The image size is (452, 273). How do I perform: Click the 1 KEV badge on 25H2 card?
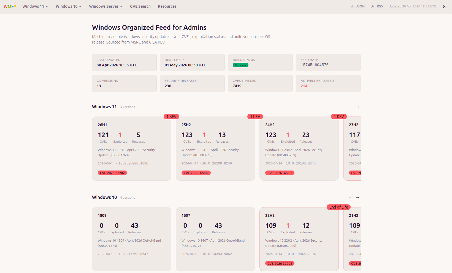tap(255, 117)
